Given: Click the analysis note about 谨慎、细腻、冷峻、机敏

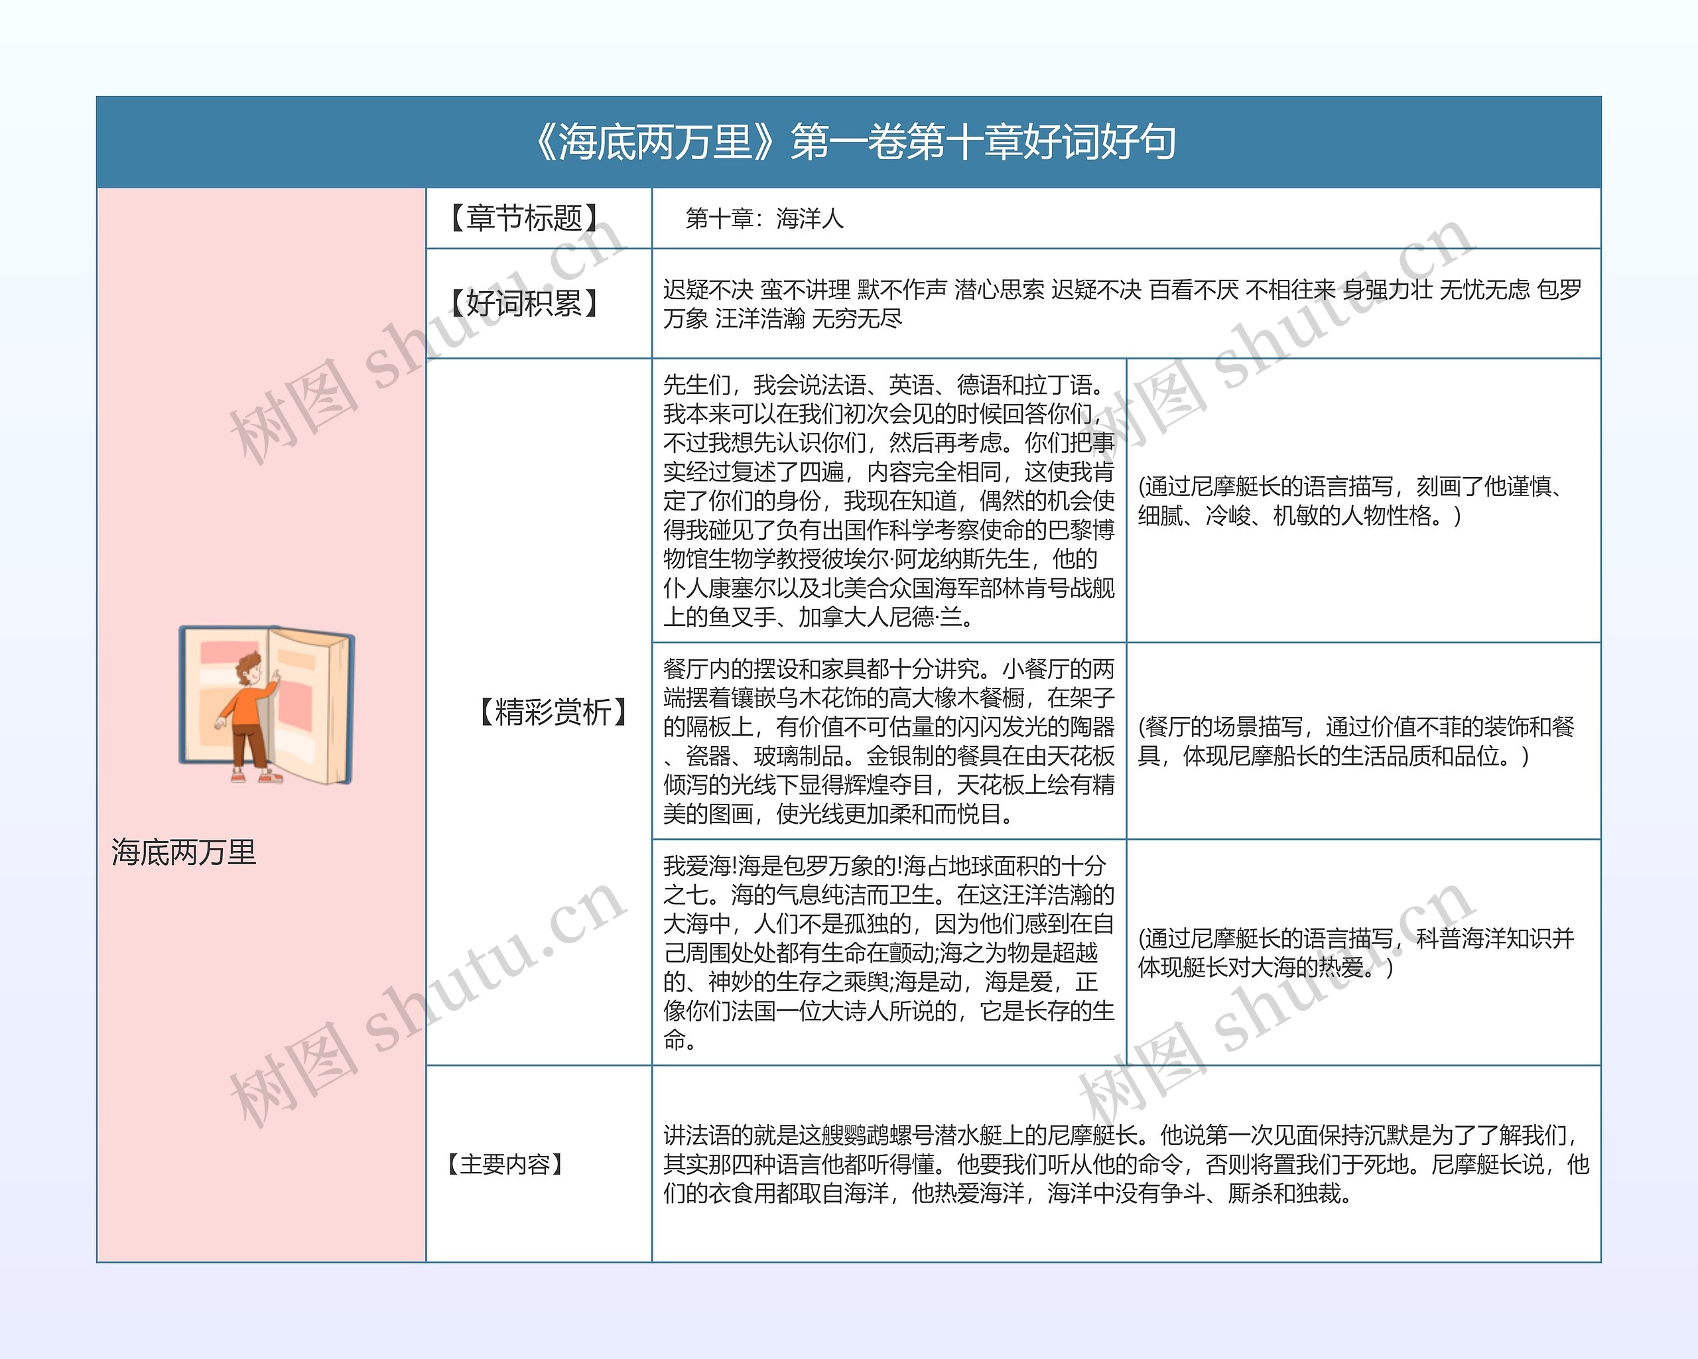Looking at the screenshot, I should coord(1352,501).
